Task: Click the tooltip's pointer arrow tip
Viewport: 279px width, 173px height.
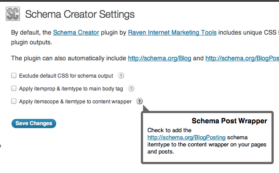Action: (x=144, y=106)
